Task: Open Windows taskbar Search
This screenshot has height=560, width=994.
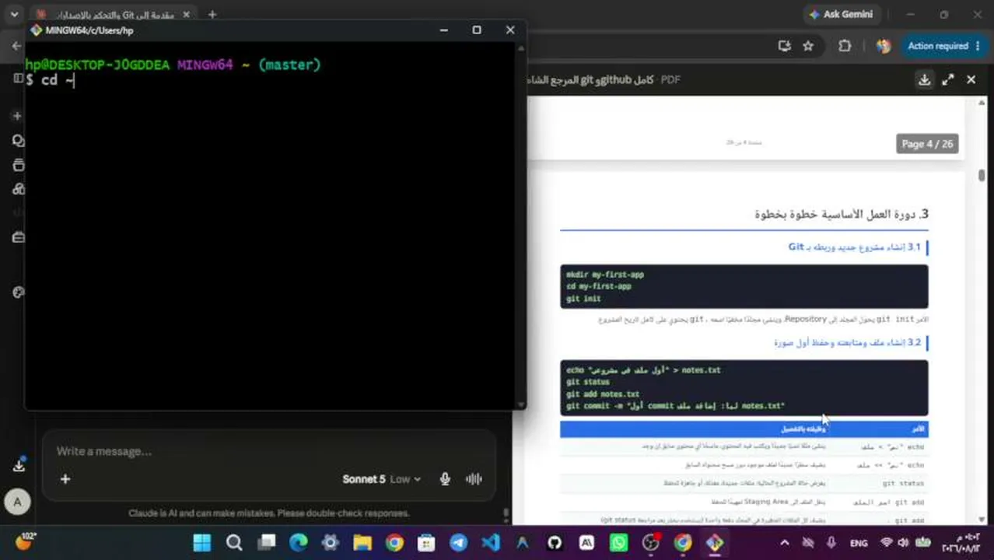Action: coord(234,543)
